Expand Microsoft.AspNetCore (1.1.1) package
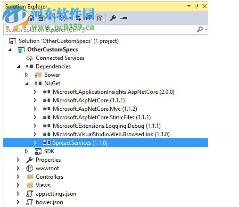This screenshot has width=239, height=207. pos(35,100)
